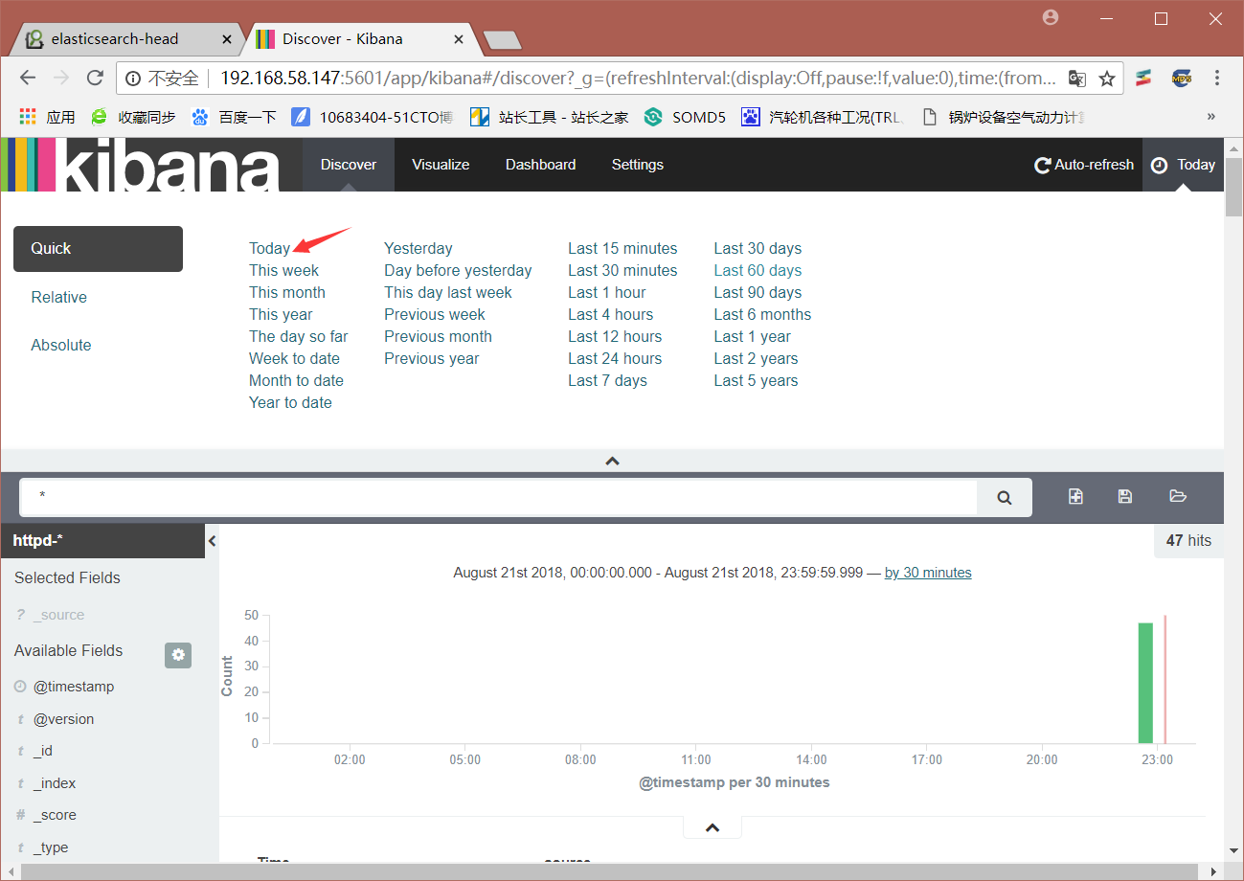Click the Chrome profile avatar icon
Image resolution: width=1244 pixels, height=881 pixels.
click(x=1052, y=17)
